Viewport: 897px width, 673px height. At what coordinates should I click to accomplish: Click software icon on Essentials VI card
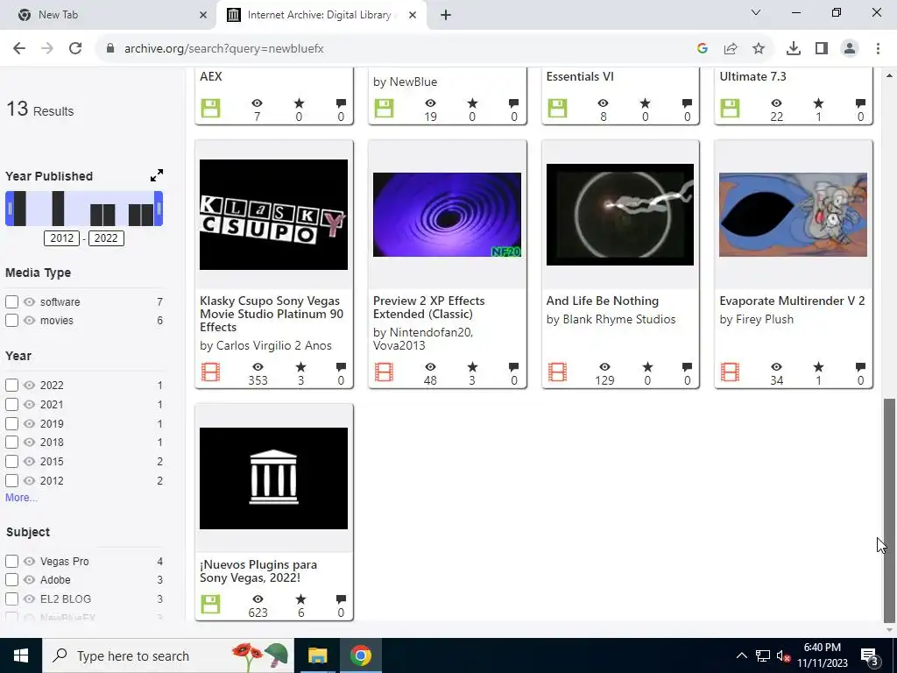557,108
